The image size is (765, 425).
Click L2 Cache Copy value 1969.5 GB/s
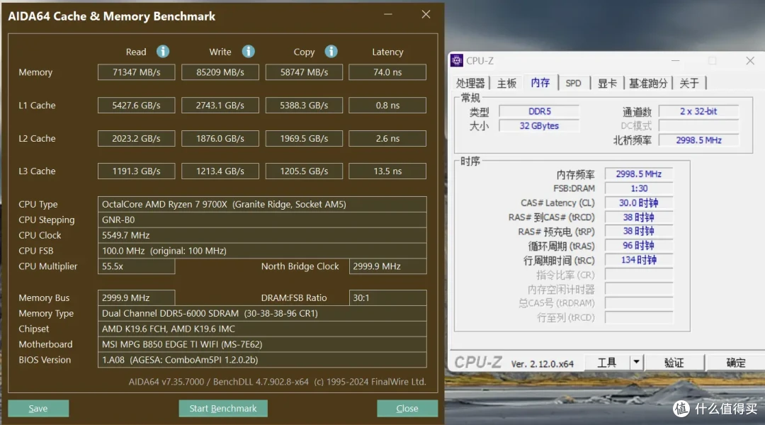pyautogui.click(x=304, y=139)
